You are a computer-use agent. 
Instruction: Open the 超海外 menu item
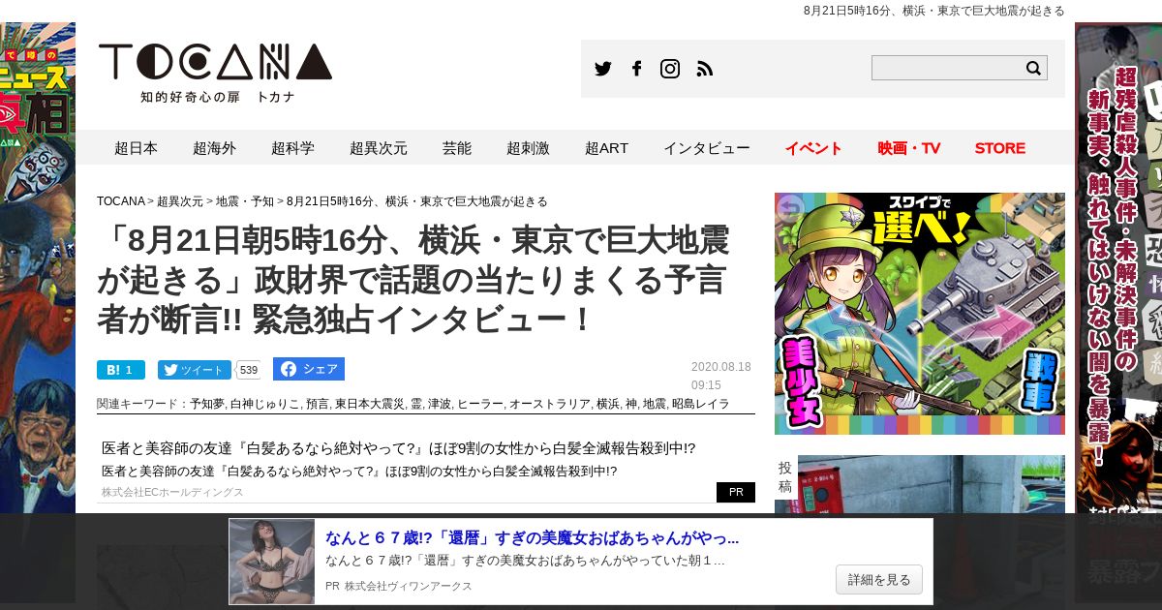click(x=214, y=148)
